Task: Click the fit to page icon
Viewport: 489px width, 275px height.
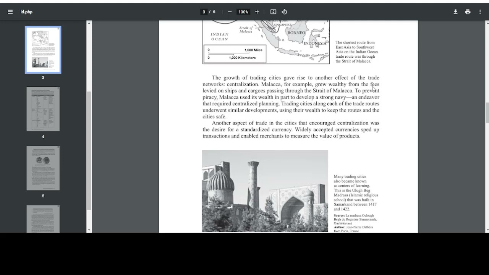Action: [x=273, y=12]
